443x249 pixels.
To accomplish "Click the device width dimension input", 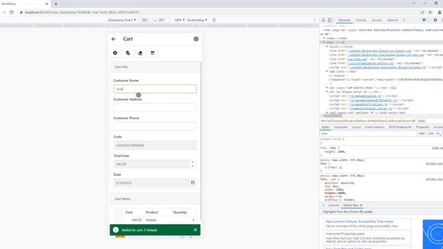I will 146,20.
